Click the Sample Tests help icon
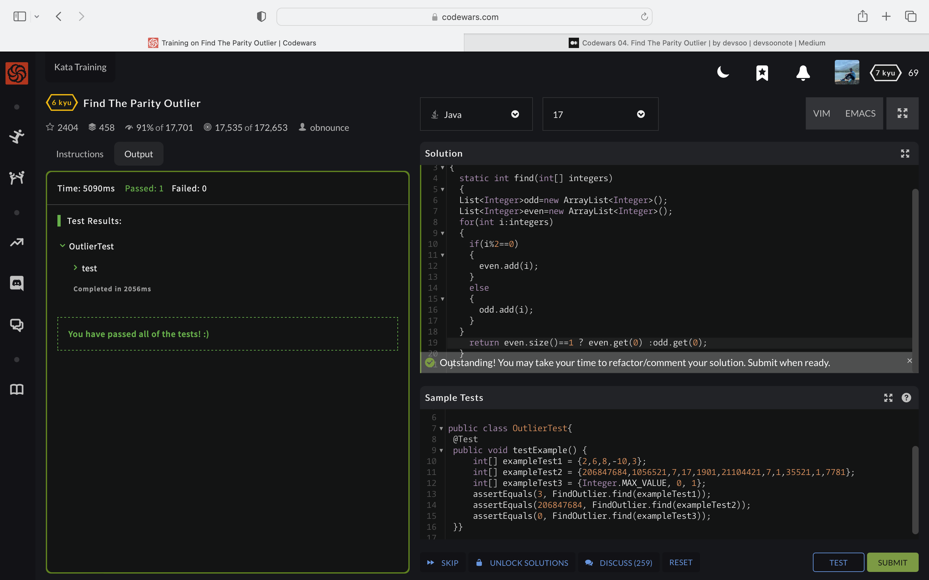 [x=906, y=398]
